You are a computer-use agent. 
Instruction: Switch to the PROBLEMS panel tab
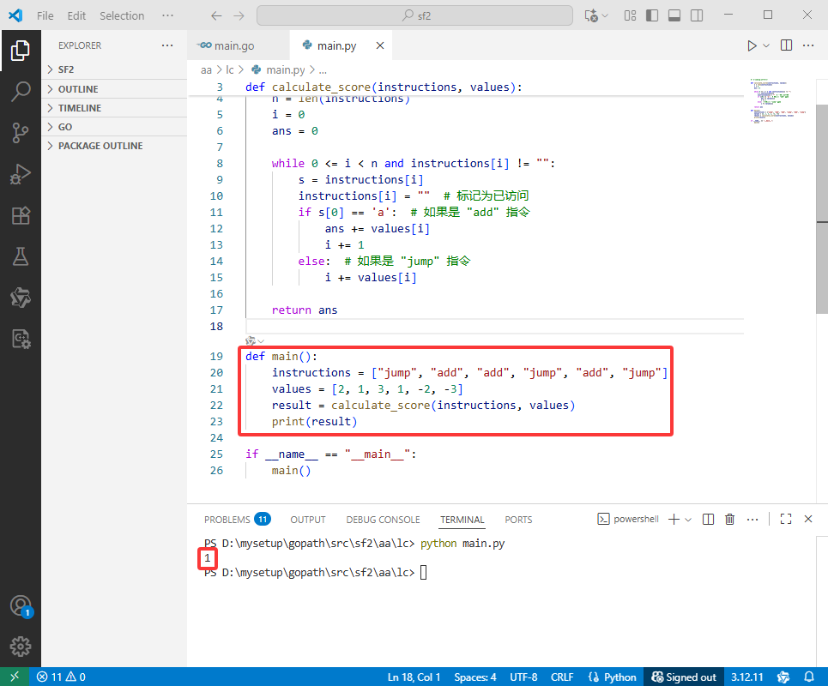pyautogui.click(x=237, y=520)
